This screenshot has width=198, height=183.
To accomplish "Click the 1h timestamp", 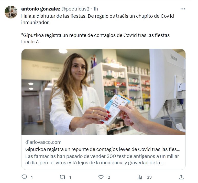I will [96, 9].
